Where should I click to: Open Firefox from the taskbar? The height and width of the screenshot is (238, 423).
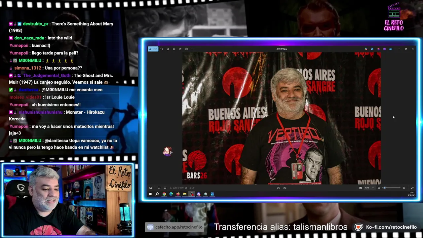coord(178,194)
